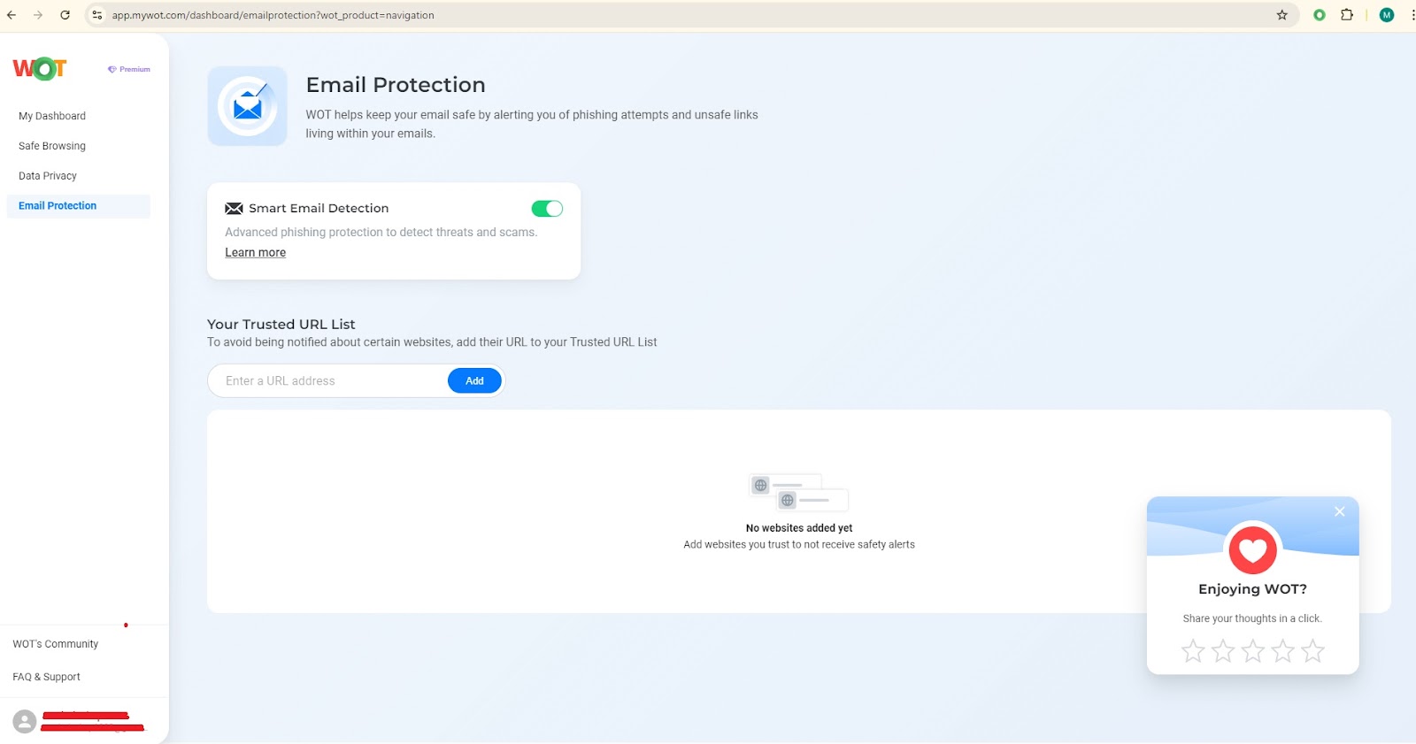Open Chrome three-dot menu
The height and width of the screenshot is (744, 1416).
click(1412, 15)
